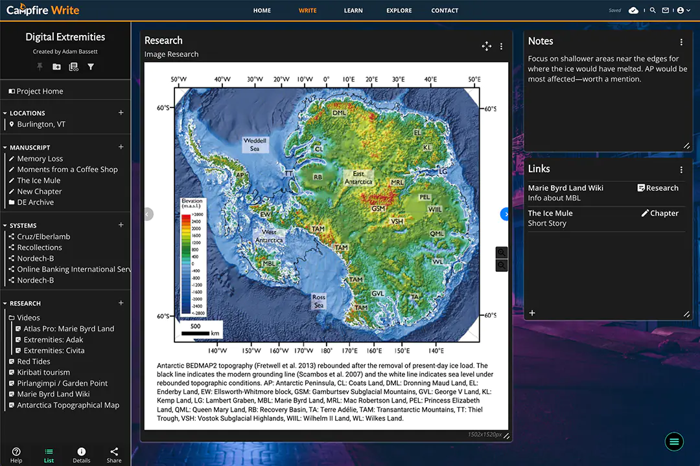Open the Learn menu item
The image size is (700, 466).
coord(353,10)
